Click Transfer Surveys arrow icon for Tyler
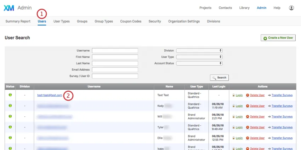The height and width of the screenshot is (150, 301). pos(269,127)
